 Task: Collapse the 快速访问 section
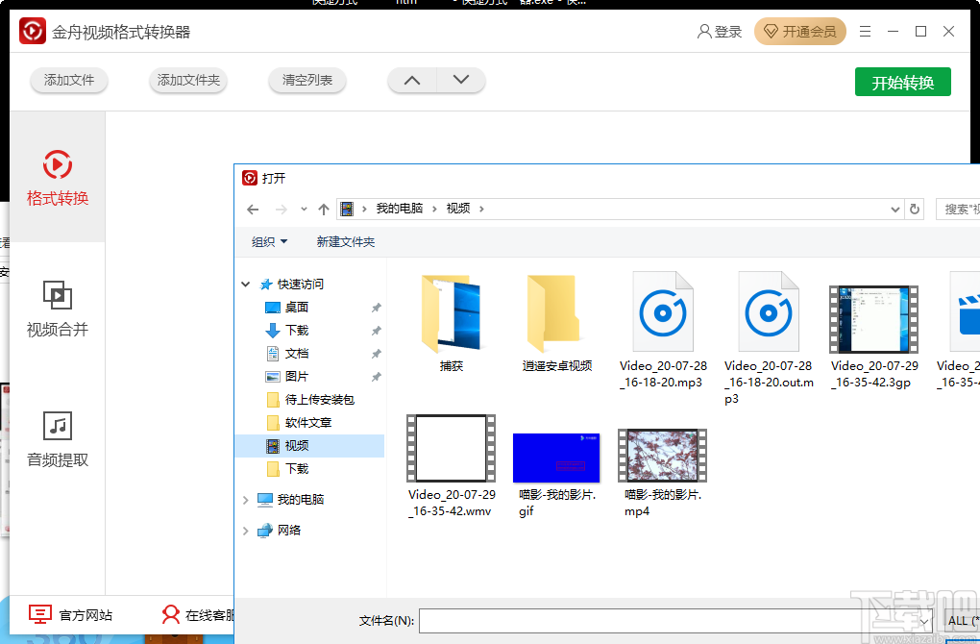246,284
